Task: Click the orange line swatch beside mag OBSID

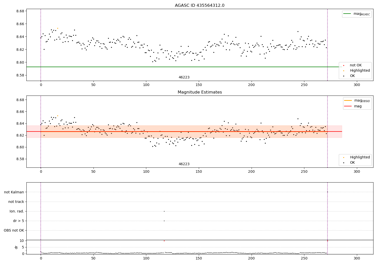Action: (x=348, y=101)
